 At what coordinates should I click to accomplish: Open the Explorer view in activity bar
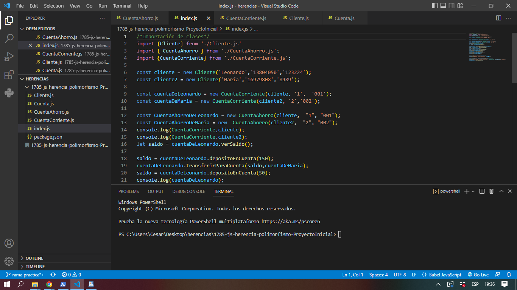coord(9,20)
